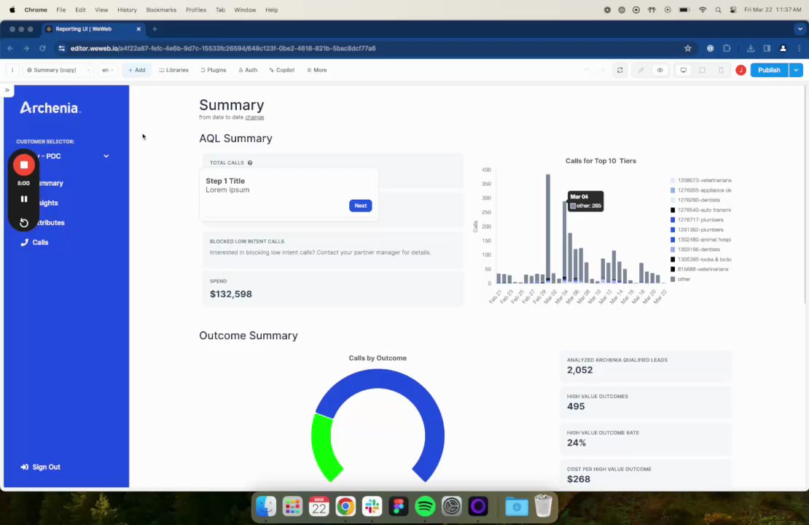Click the 2,052 qualified leads value
809x525 pixels.
coord(579,370)
